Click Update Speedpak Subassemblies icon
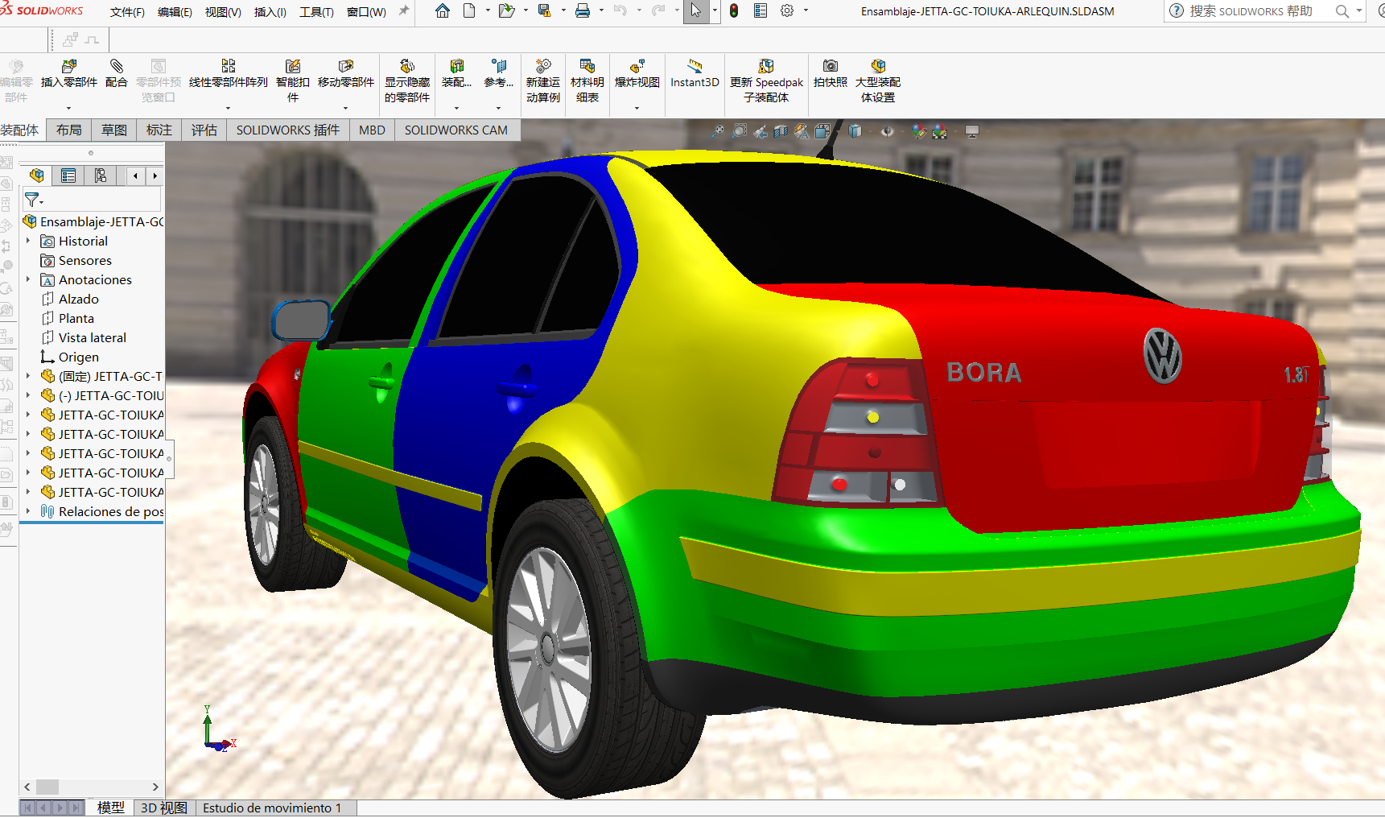Viewport: 1385px width, 818px height. click(x=766, y=66)
